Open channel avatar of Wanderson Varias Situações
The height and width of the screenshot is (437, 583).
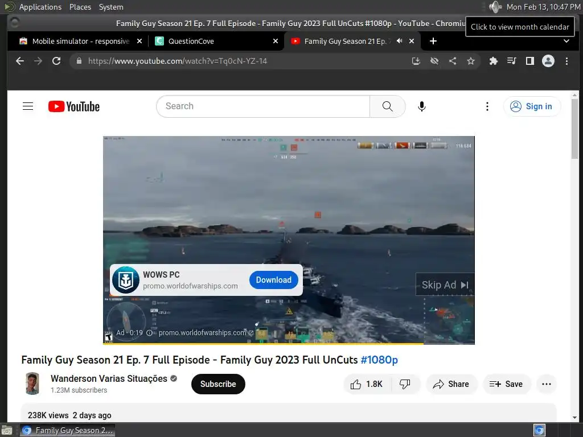[x=32, y=384]
